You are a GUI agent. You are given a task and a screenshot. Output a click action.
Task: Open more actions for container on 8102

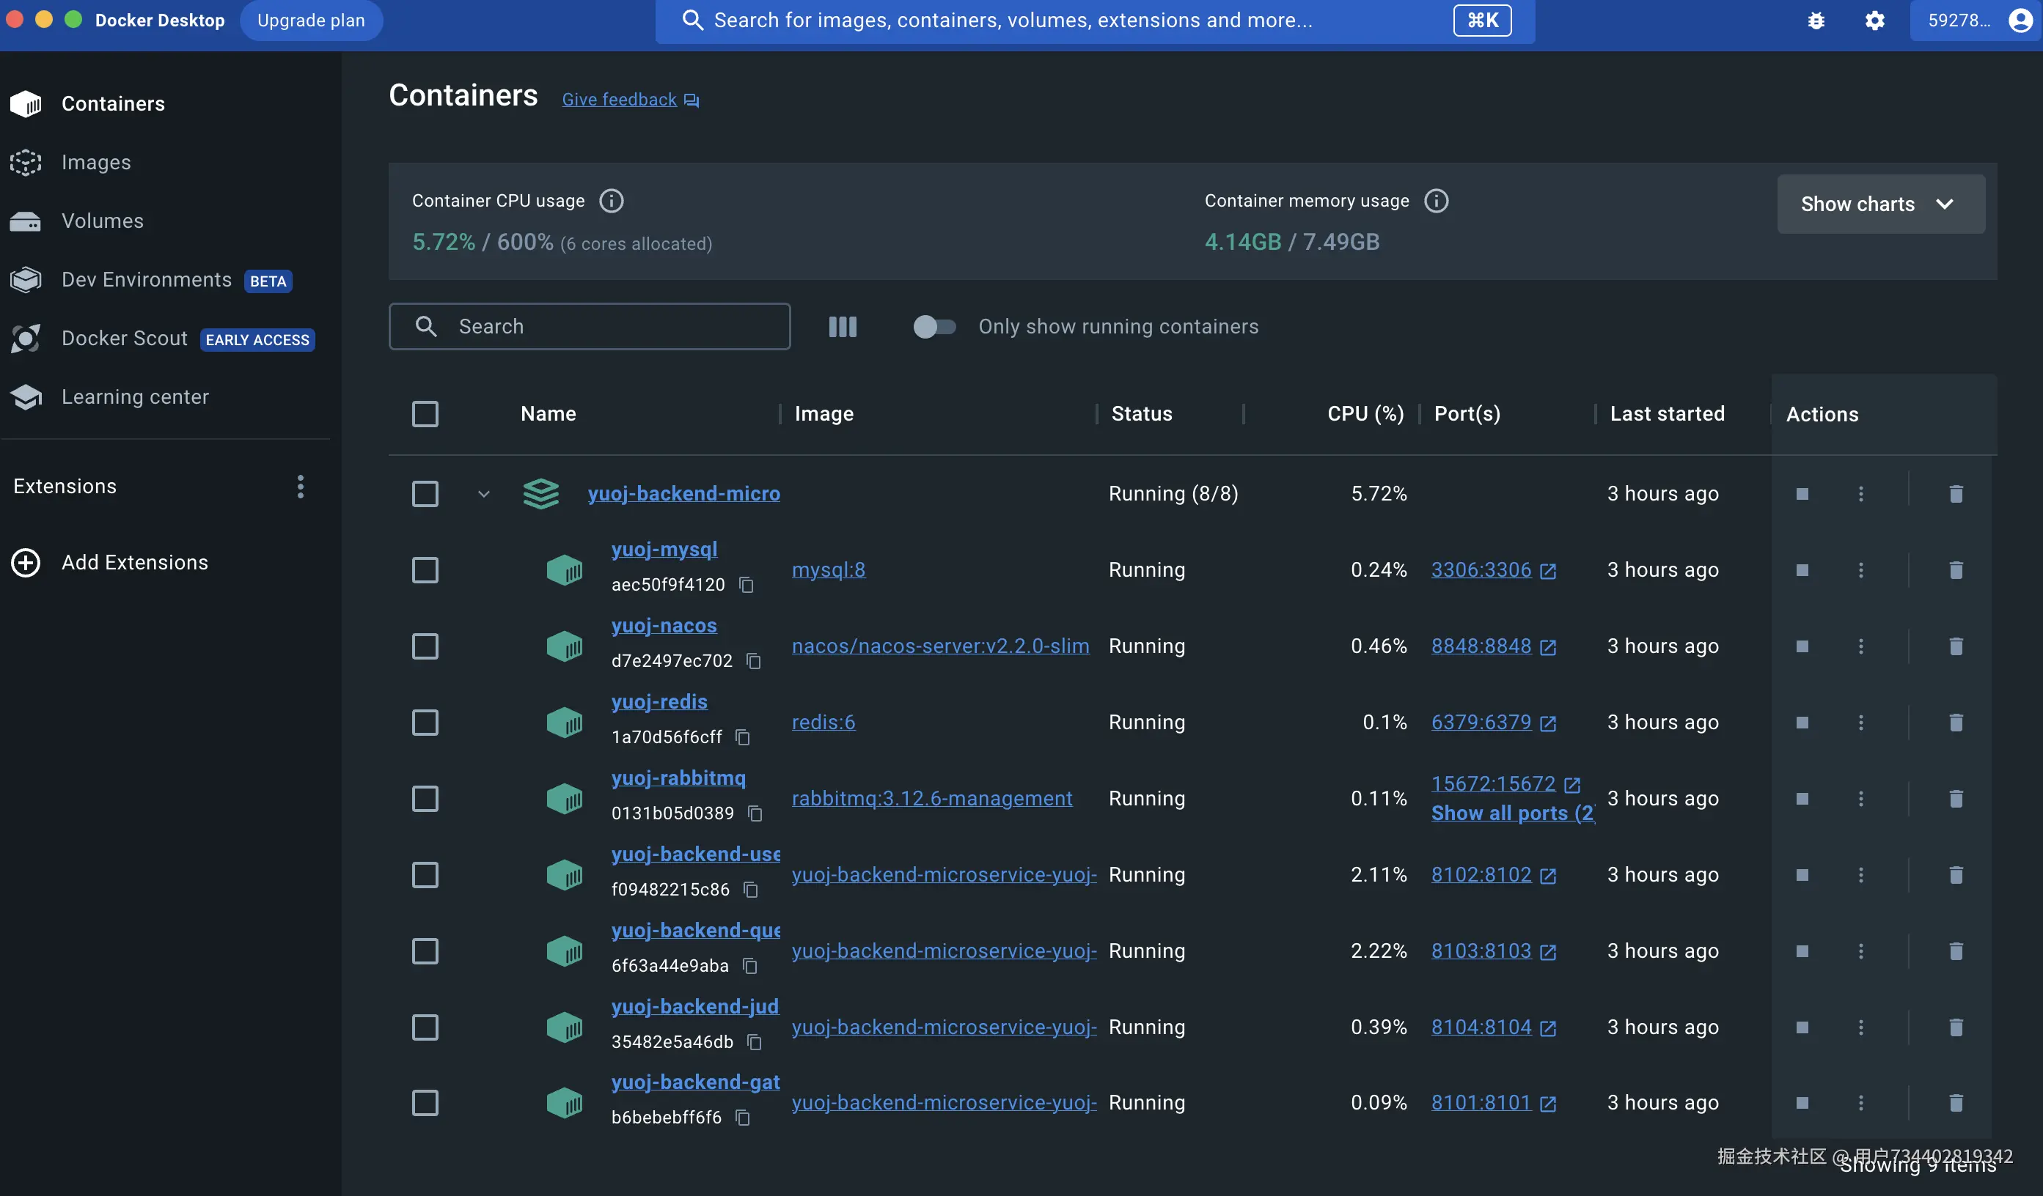click(1860, 875)
